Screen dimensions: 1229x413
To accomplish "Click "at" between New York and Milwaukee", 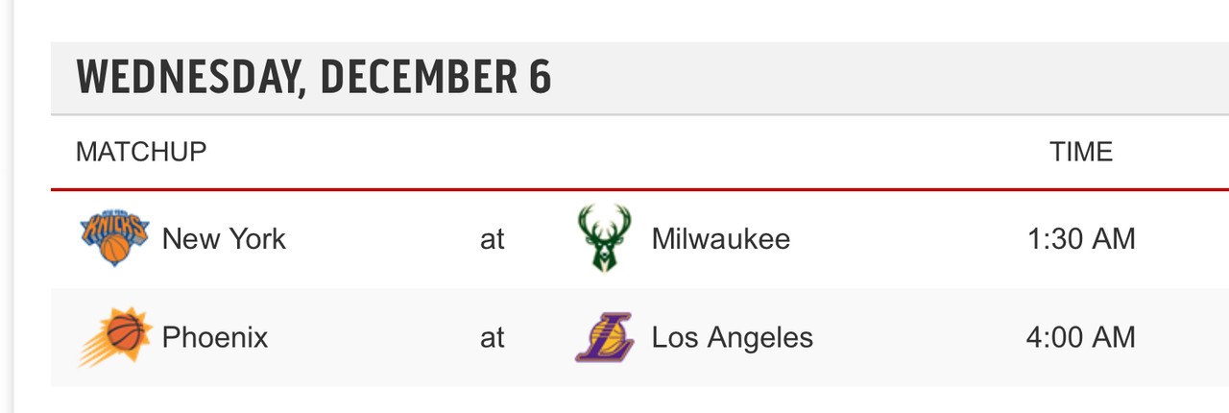I will click(493, 238).
